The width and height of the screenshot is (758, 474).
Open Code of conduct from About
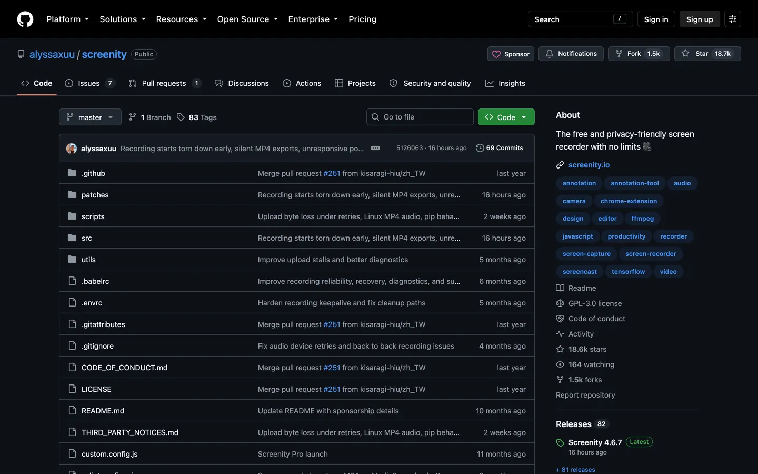coord(591,319)
